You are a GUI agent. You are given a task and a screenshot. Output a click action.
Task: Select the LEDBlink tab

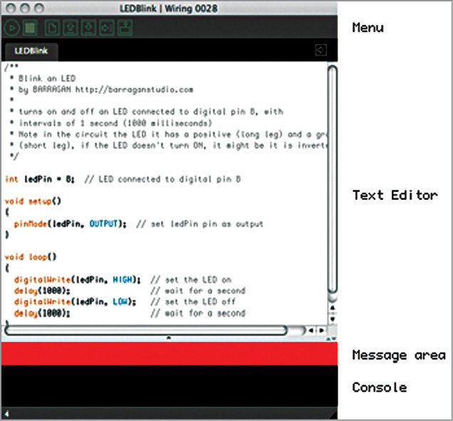30,52
